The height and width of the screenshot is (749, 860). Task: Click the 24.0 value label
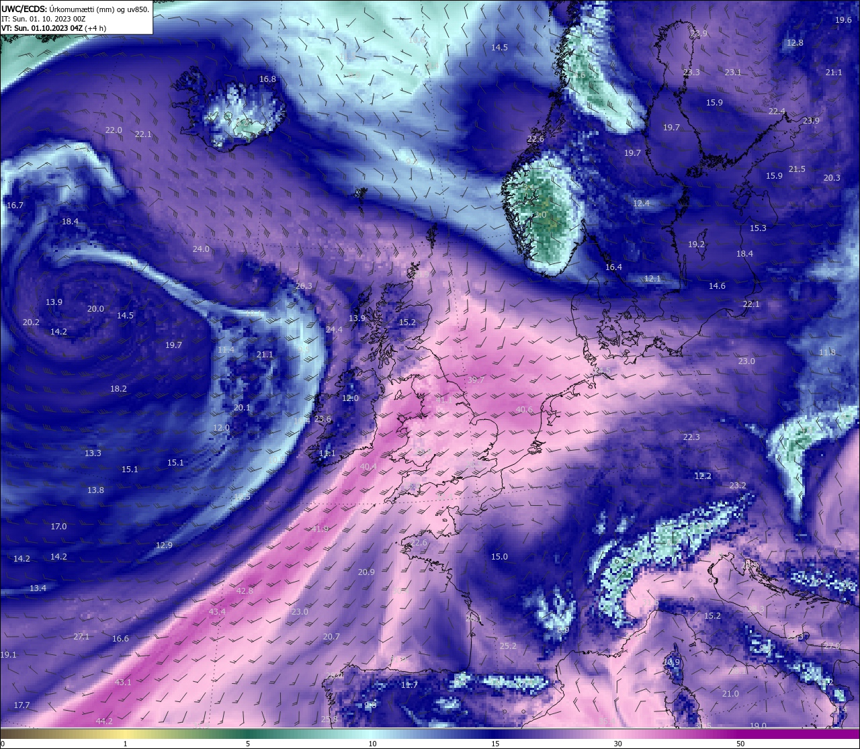[201, 249]
